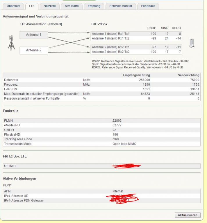Select the LTE tab
The width and height of the screenshot is (207, 223).
[x=32, y=6]
